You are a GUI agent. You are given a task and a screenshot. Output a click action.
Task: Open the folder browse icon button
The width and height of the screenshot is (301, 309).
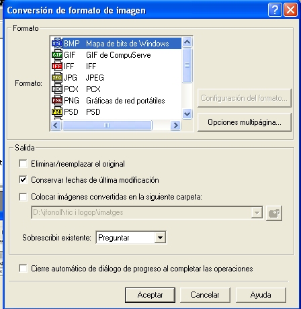click(274, 213)
